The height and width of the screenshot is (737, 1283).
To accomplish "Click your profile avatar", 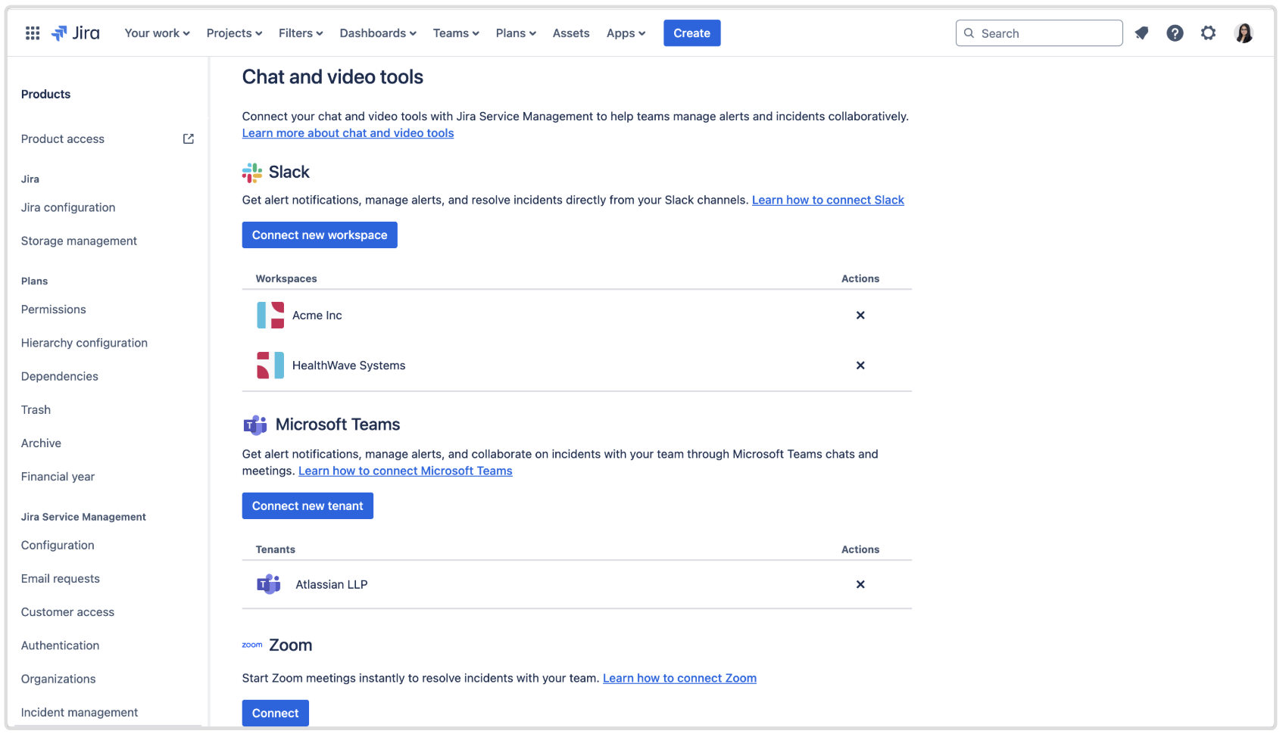I will tap(1244, 33).
